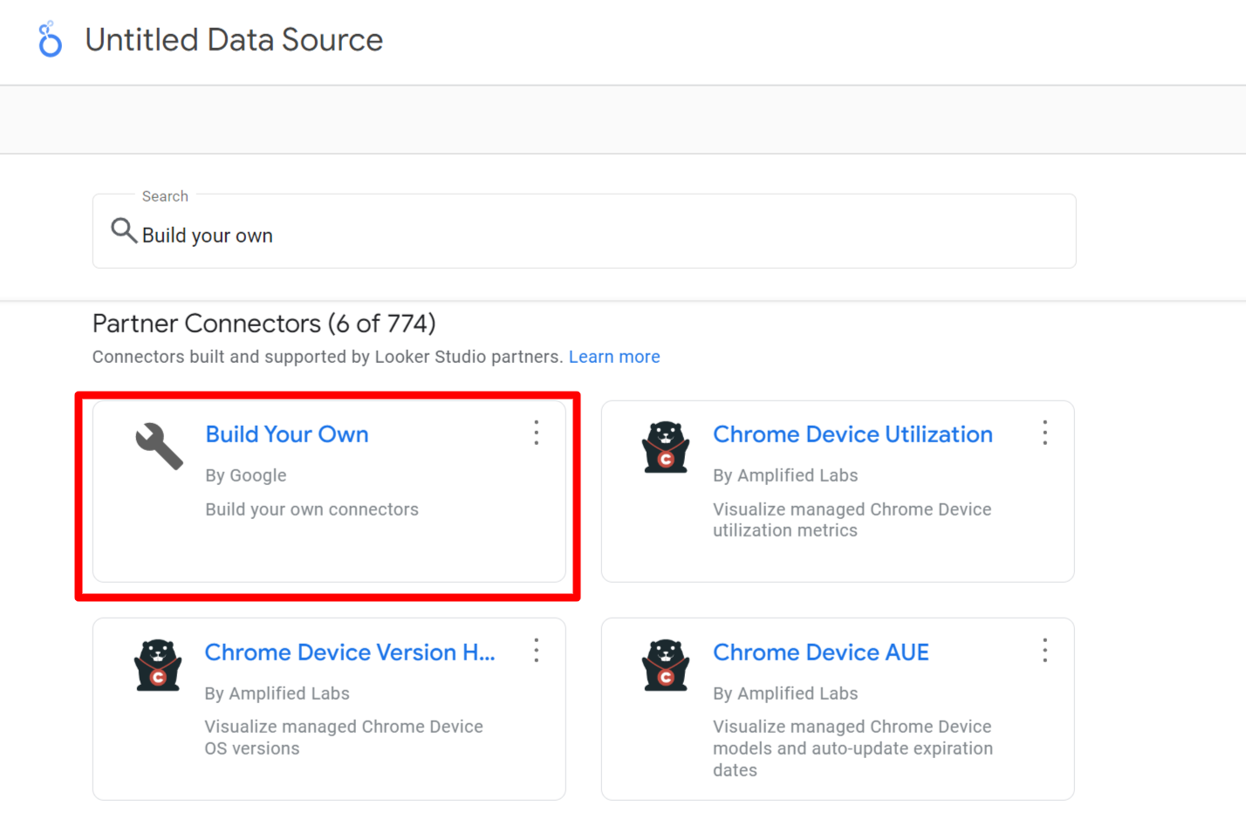Image resolution: width=1246 pixels, height=820 pixels.
Task: Rename the Untitled Data Source title
Action: 234,40
